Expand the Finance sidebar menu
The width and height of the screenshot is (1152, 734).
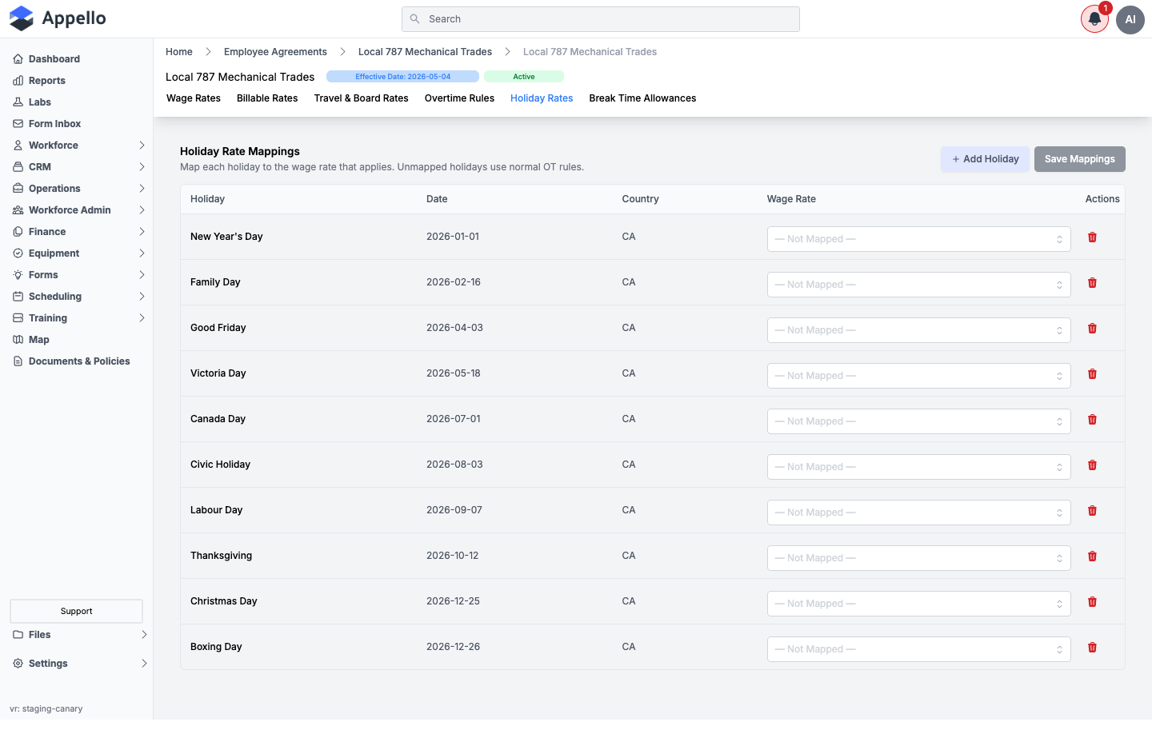(77, 232)
